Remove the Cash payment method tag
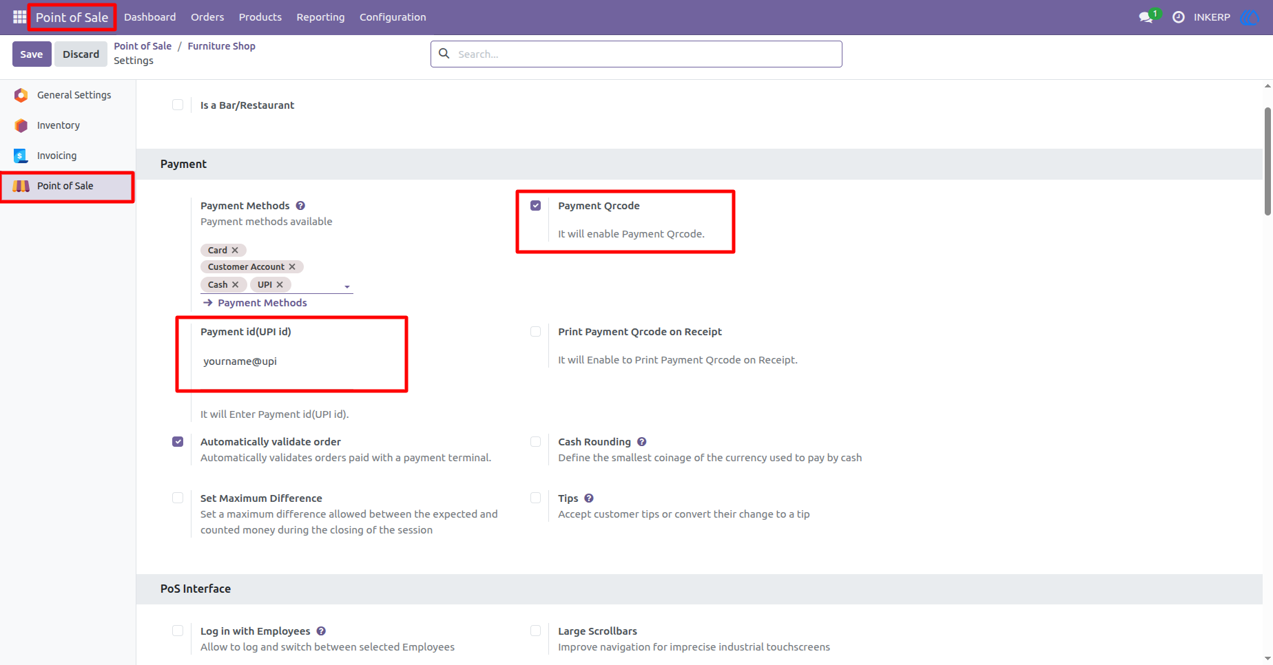1273x665 pixels. (x=236, y=285)
